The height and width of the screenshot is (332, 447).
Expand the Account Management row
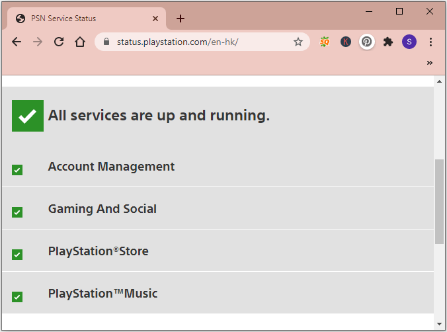click(218, 167)
